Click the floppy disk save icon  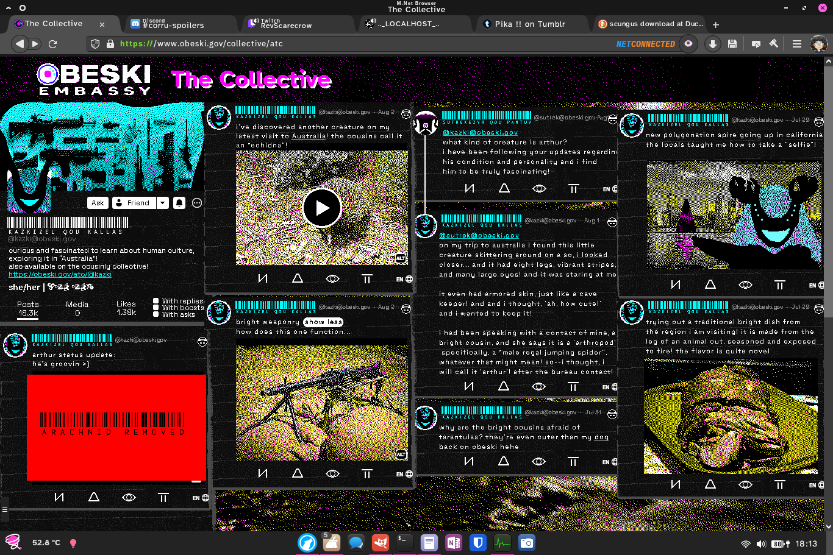(732, 44)
